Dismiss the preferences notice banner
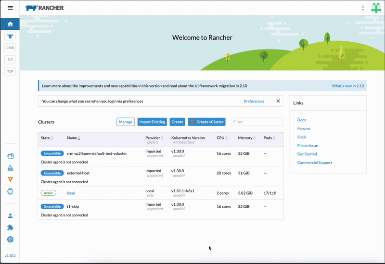385x264 pixels. 278,101
